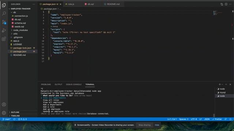Change end of line sequence LF
Image resolution: width=234 pixels, height=131 pixels.
point(201,119)
